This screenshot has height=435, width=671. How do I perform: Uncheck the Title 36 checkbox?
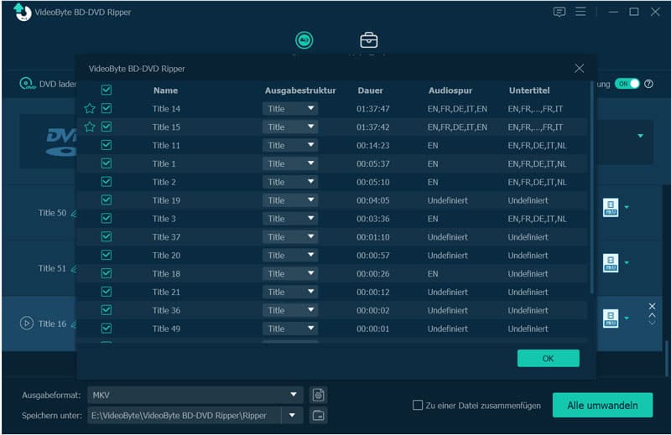pos(107,309)
